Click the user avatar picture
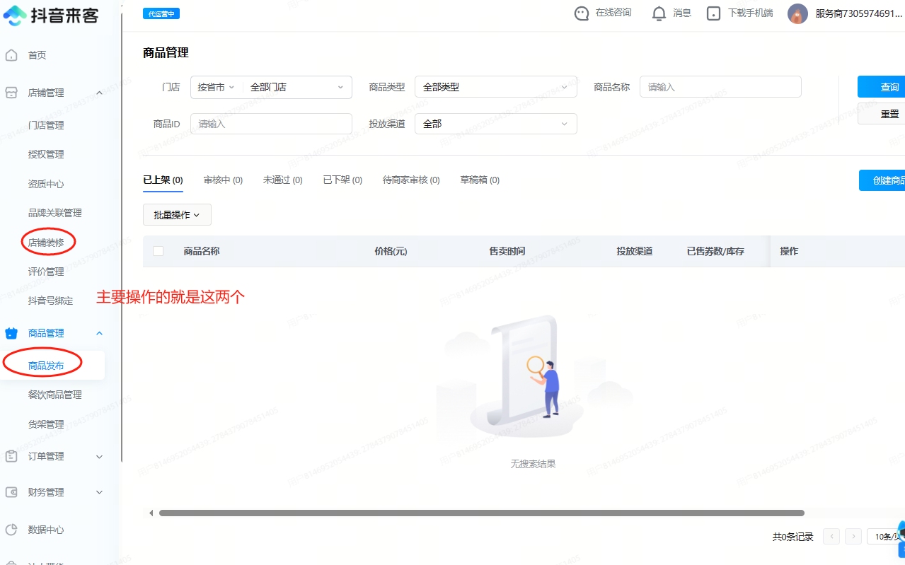This screenshot has width=905, height=565. [x=797, y=13]
